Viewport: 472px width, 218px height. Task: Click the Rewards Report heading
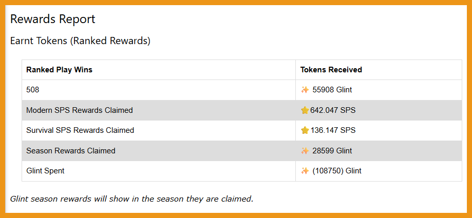tap(53, 19)
